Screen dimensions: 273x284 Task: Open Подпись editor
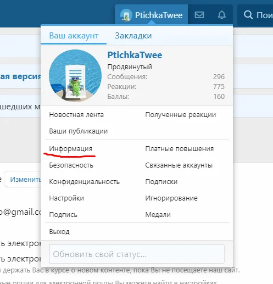coord(63,215)
